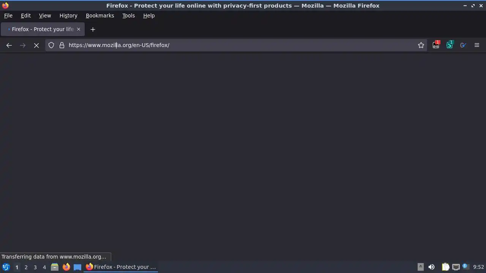The image size is (486, 273).
Task: Click the blue checkmark extension icon
Action: point(463,45)
